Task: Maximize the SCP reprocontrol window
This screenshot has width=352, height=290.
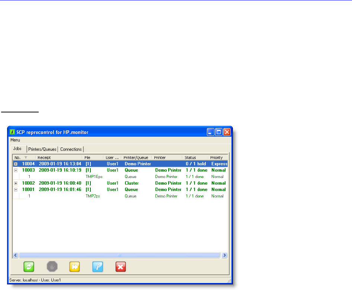Action: (219, 132)
